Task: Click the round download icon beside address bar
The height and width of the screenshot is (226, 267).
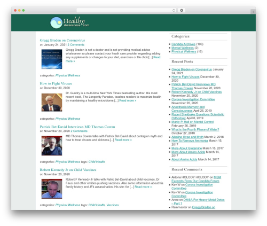Action: [182, 10]
